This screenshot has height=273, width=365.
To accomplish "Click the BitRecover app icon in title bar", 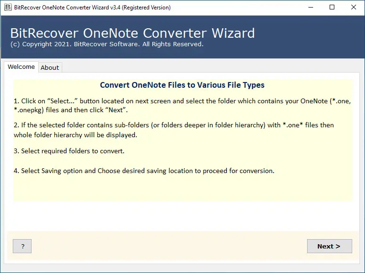I will [x=8, y=7].
